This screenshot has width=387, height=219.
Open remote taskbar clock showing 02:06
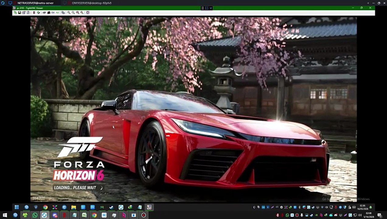tap(363, 207)
